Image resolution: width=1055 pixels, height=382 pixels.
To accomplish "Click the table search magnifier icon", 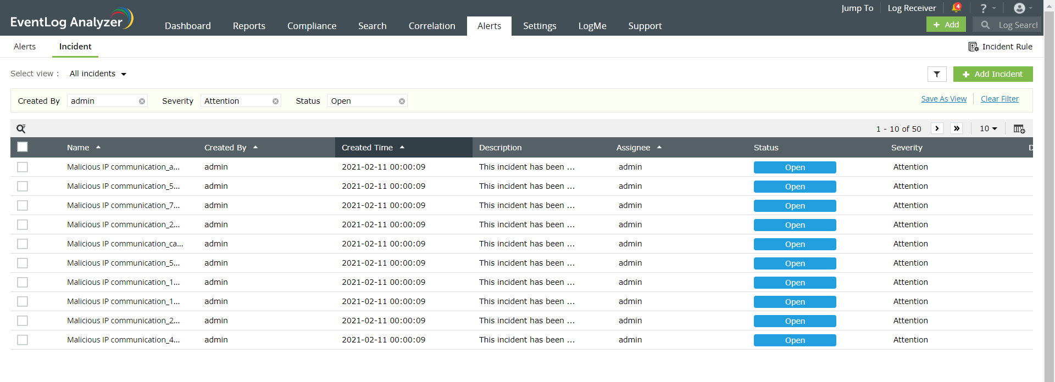I will tap(21, 129).
